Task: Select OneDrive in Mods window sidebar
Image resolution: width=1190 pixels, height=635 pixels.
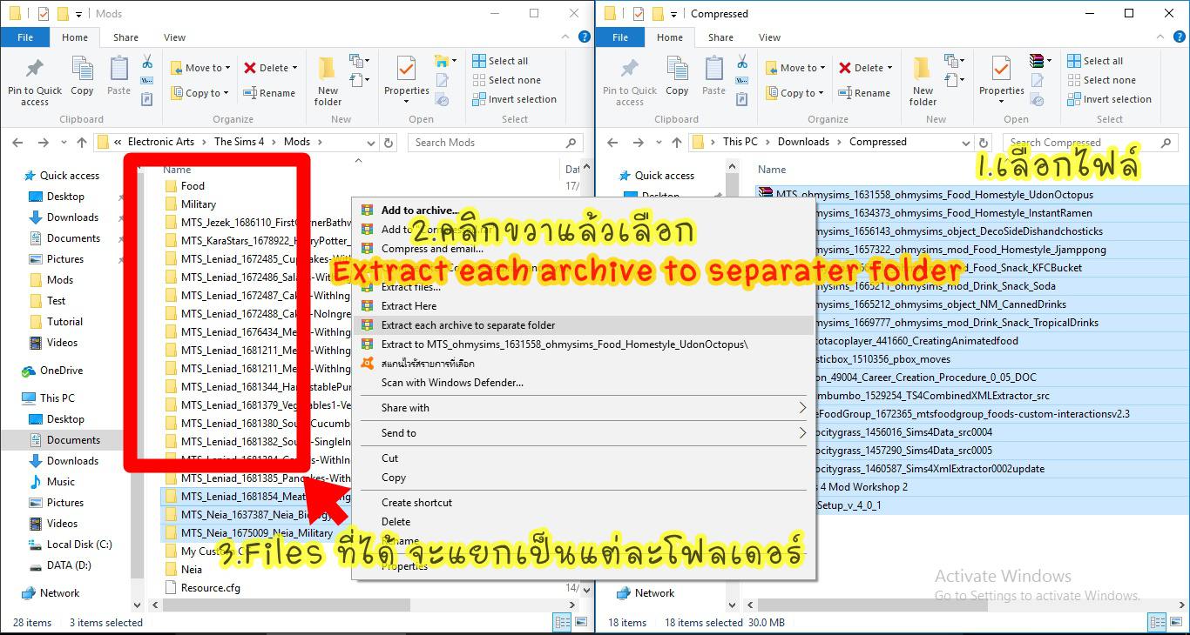Action: 61,371
